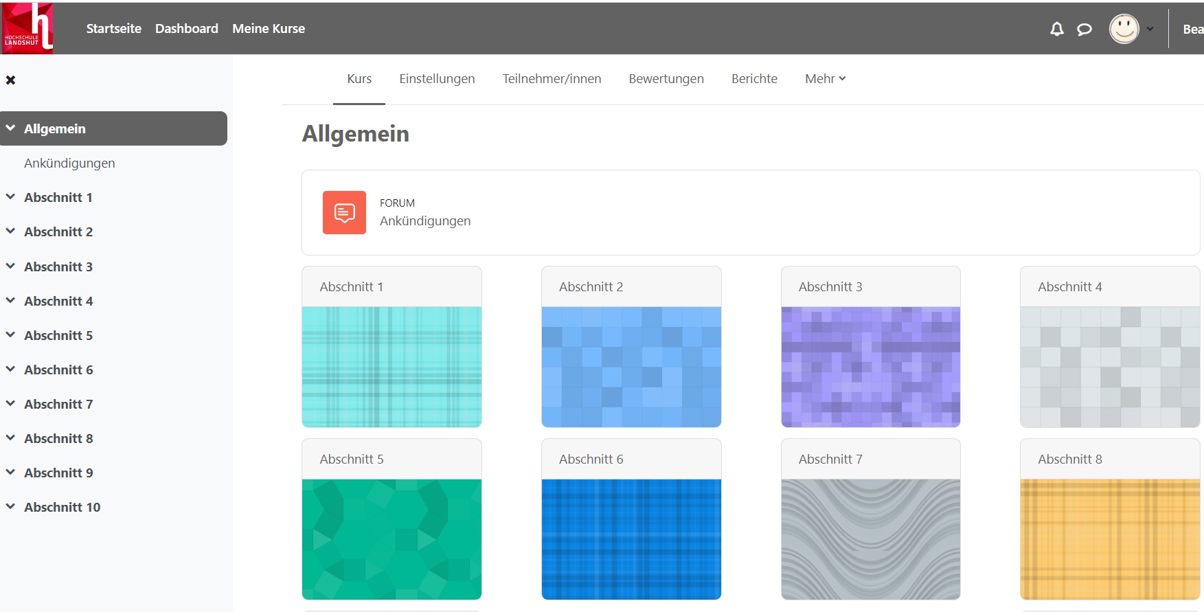The width and height of the screenshot is (1204, 612).
Task: Navigate to Meine Kurse
Action: point(269,29)
